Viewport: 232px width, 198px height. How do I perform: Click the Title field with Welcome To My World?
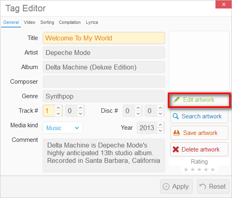pos(104,38)
